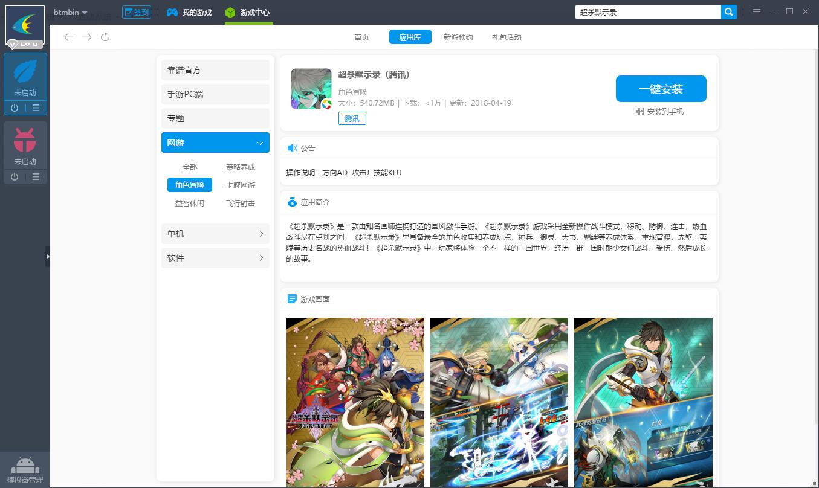
Task: Click the green cube icon beside 游戏中心
Action: tap(230, 12)
